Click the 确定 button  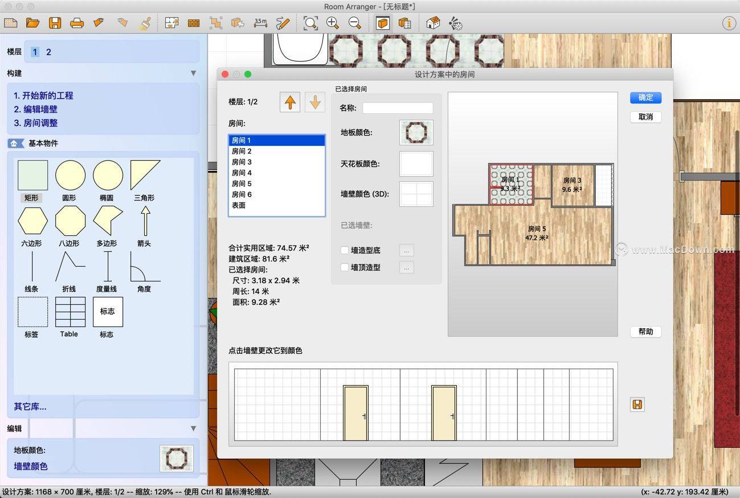coord(645,97)
